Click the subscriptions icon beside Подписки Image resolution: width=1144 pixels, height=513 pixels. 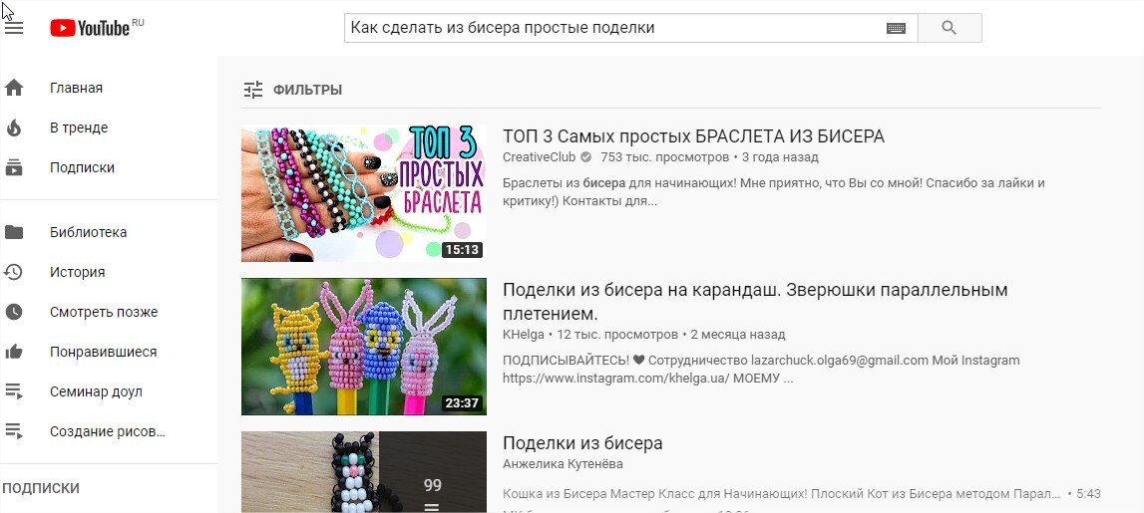coord(14,167)
